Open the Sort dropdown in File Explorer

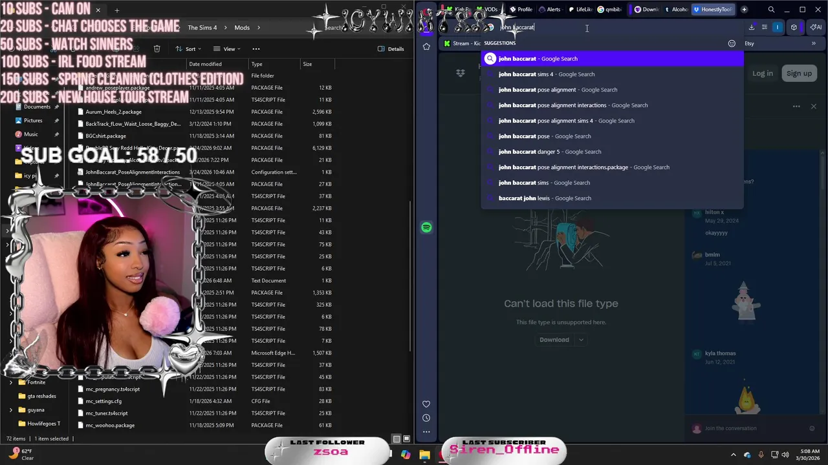click(x=188, y=49)
